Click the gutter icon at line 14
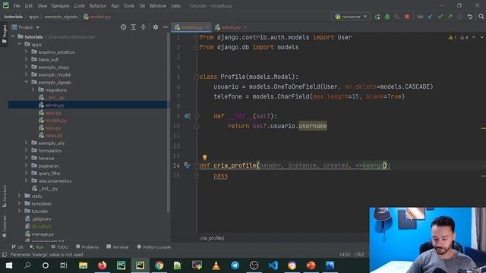This screenshot has height=273, width=486. [x=187, y=165]
